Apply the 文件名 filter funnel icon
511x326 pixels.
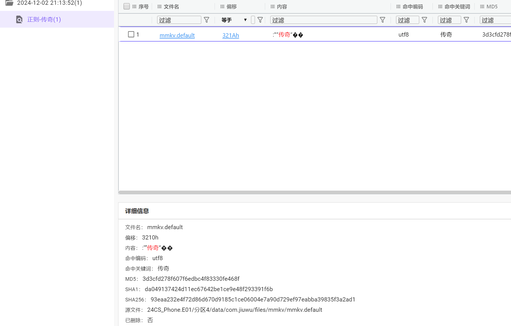206,20
